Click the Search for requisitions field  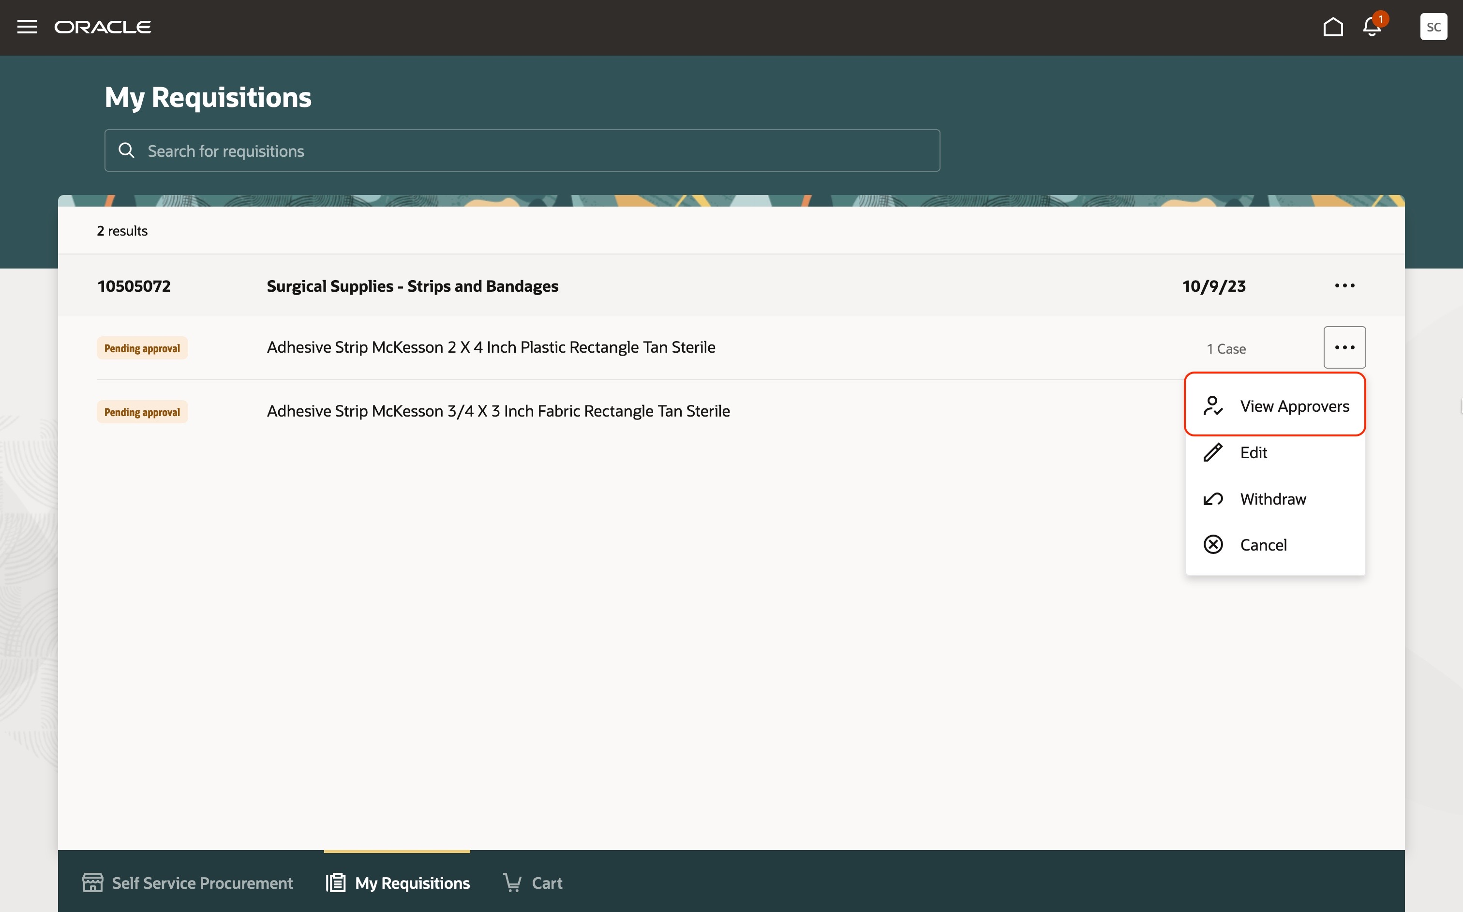[x=531, y=151]
